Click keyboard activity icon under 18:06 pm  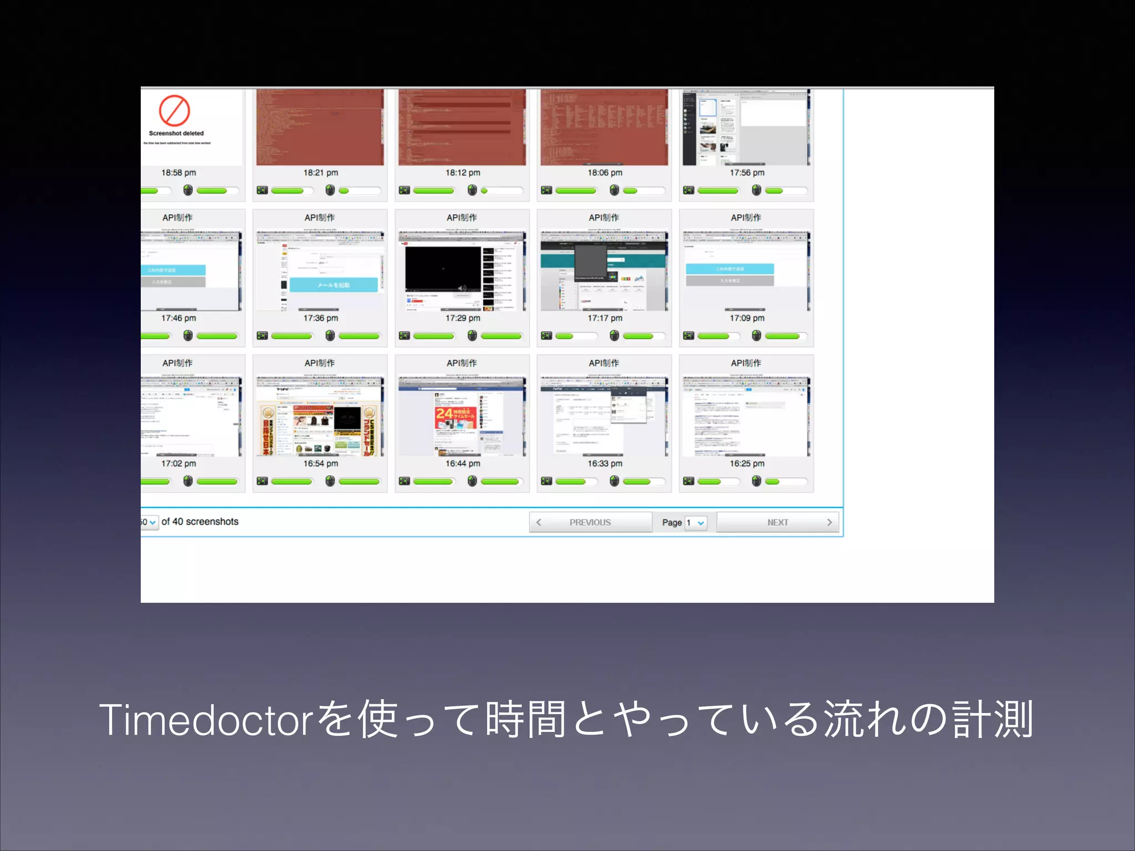pos(546,191)
